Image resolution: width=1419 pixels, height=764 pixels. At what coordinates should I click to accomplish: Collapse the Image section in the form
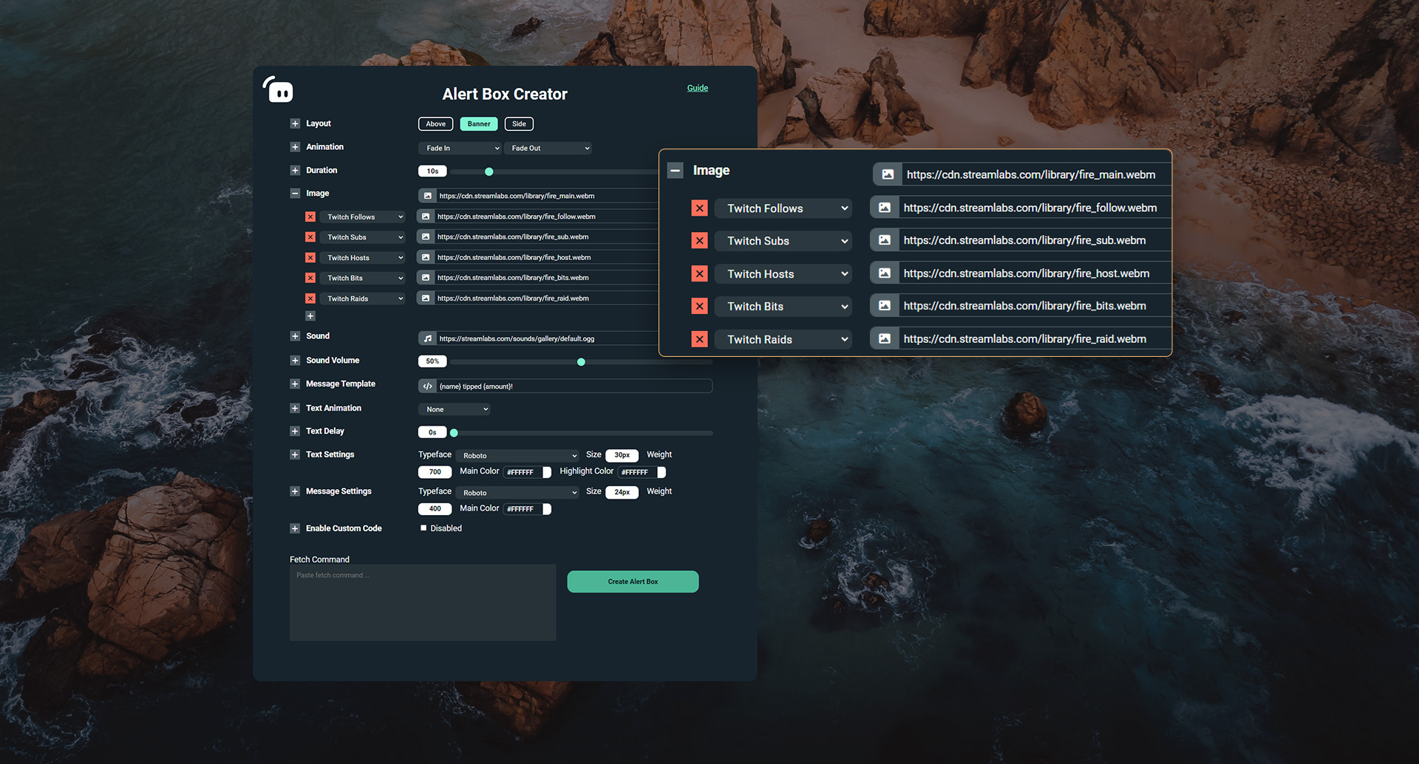click(295, 194)
